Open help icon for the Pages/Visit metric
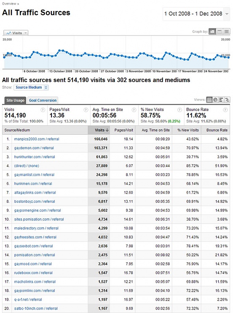The width and height of the screenshot is (233, 313). click(x=86, y=109)
